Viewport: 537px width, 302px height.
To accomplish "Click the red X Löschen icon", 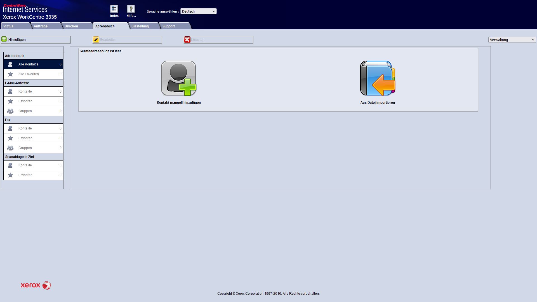I will (187, 40).
